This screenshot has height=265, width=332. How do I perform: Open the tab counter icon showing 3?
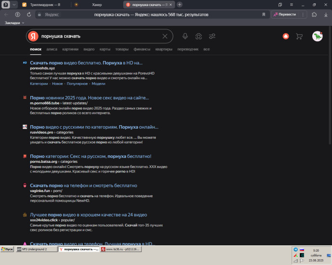pyautogui.click(x=6, y=5)
